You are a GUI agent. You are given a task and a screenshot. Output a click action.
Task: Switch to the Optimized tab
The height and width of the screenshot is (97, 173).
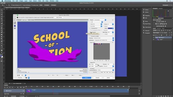click(25, 20)
